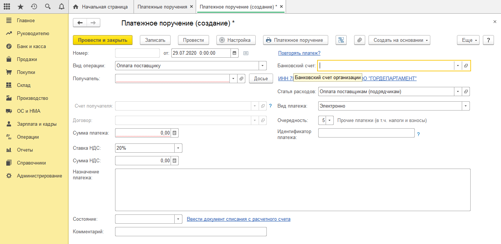Viewport: 501px width, 244px height.
Task: Open History clock icon
Action: click(34, 7)
